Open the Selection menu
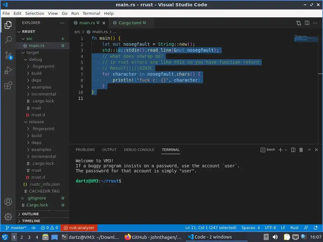The height and width of the screenshot is (242, 323). coord(35,13)
